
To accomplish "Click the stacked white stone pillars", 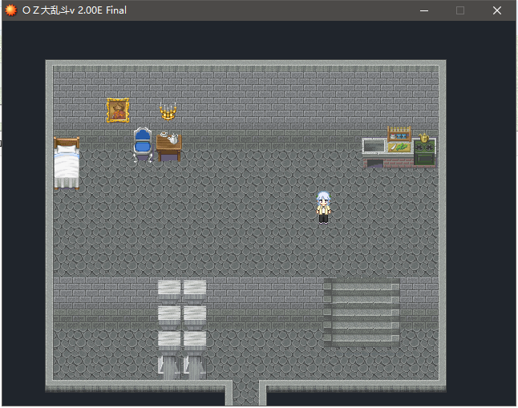I will coord(182,329).
